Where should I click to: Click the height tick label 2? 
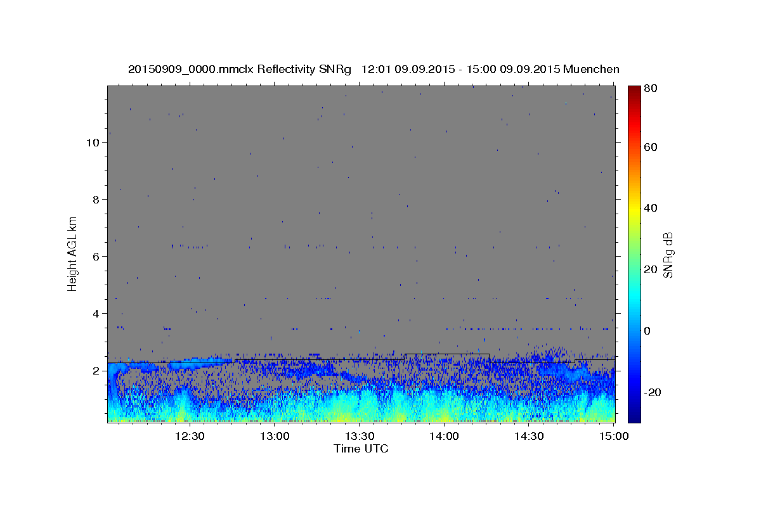click(x=96, y=371)
